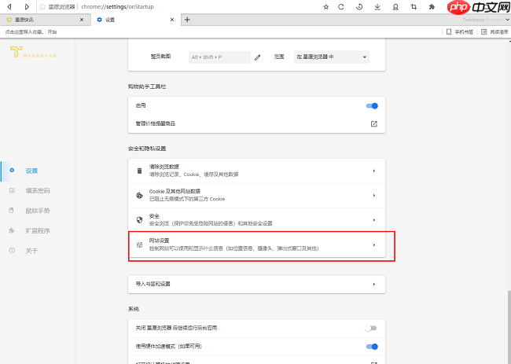Viewport: 511px width, 364px height.
Task: Click the 安全和隐私设置 section heading
Action: (147, 149)
